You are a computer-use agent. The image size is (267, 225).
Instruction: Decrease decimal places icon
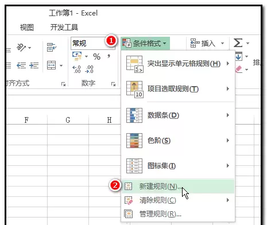pyautogui.click(x=90, y=69)
